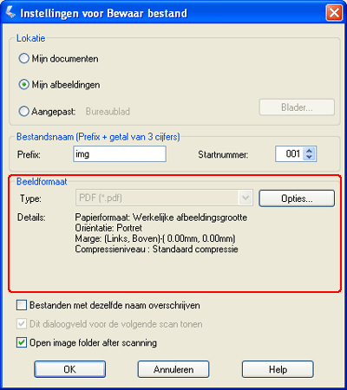Increase Startnummer with the up arrow

tap(309, 151)
